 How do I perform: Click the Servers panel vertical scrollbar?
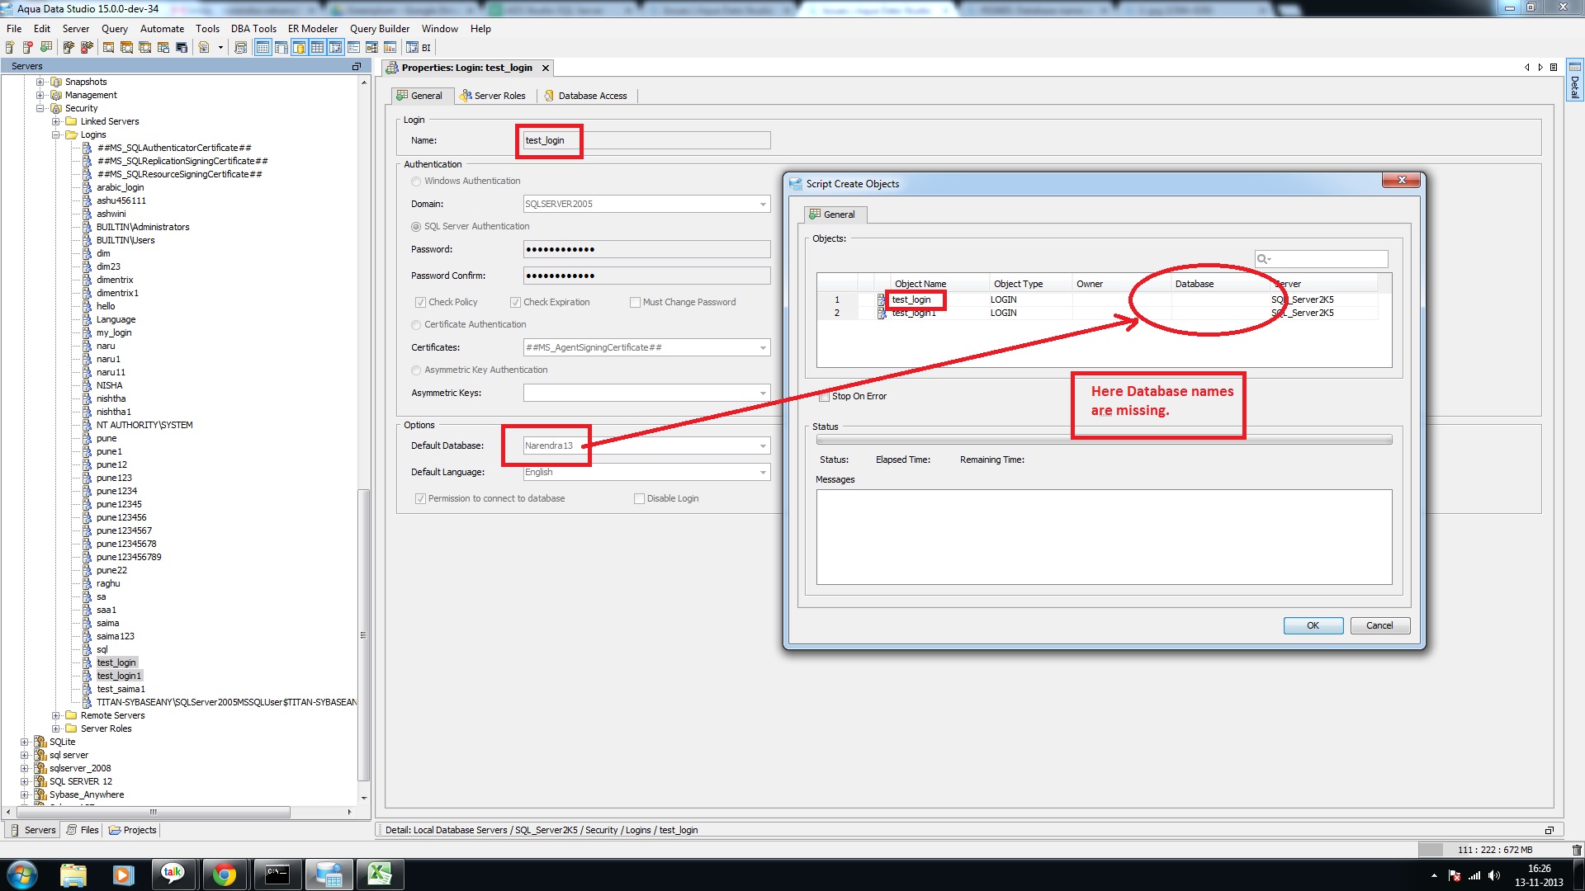click(363, 635)
